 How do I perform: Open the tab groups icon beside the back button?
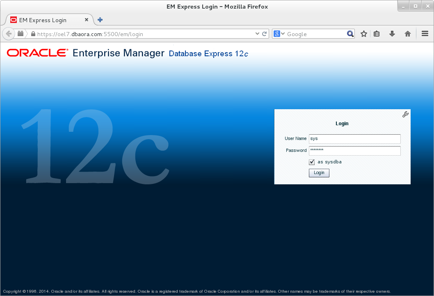tap(21, 34)
